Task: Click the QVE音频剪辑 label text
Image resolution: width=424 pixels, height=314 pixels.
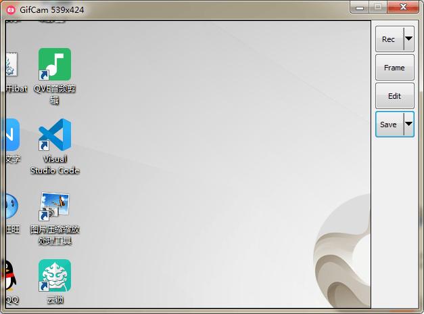Action: [x=55, y=94]
